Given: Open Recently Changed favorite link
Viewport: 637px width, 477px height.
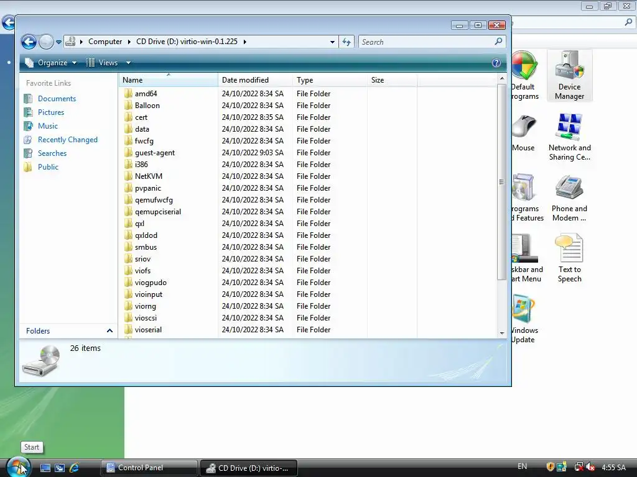Looking at the screenshot, I should pos(67,140).
